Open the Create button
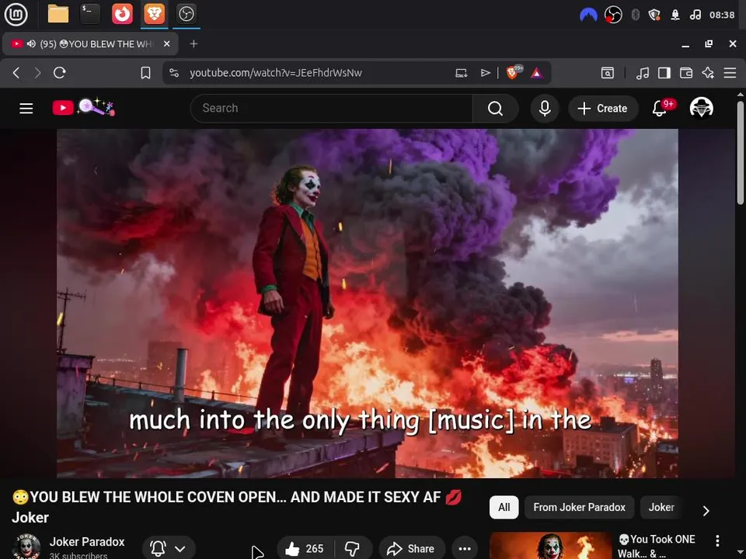746x559 pixels. [603, 109]
